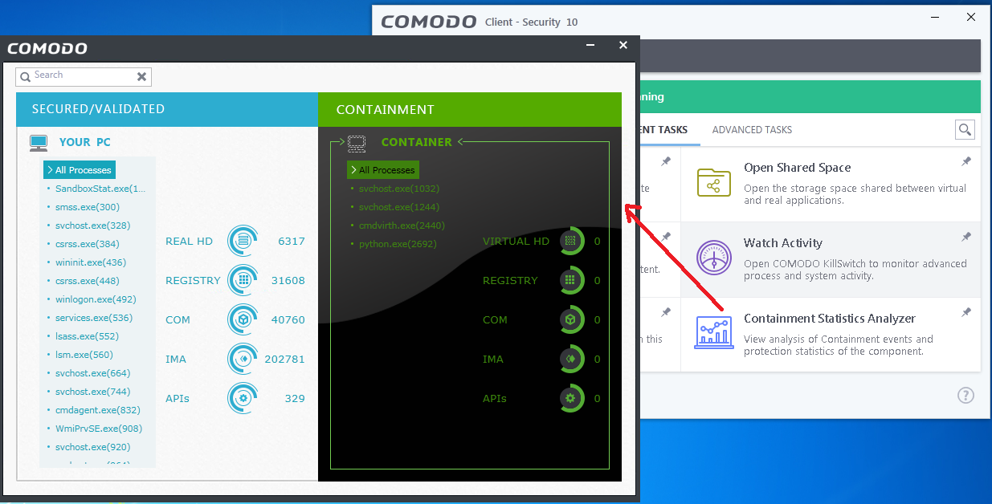Select SandboxStat.exe process
992x504 pixels.
coord(100,189)
